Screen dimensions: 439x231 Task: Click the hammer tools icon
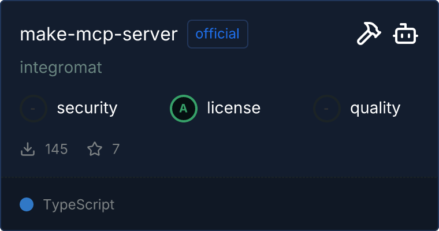coord(368,35)
